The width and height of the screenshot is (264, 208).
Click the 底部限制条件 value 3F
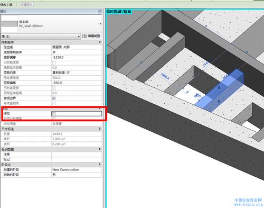pos(77,52)
